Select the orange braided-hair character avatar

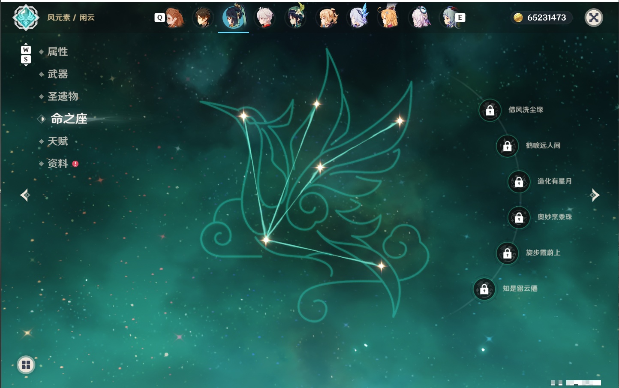point(174,18)
